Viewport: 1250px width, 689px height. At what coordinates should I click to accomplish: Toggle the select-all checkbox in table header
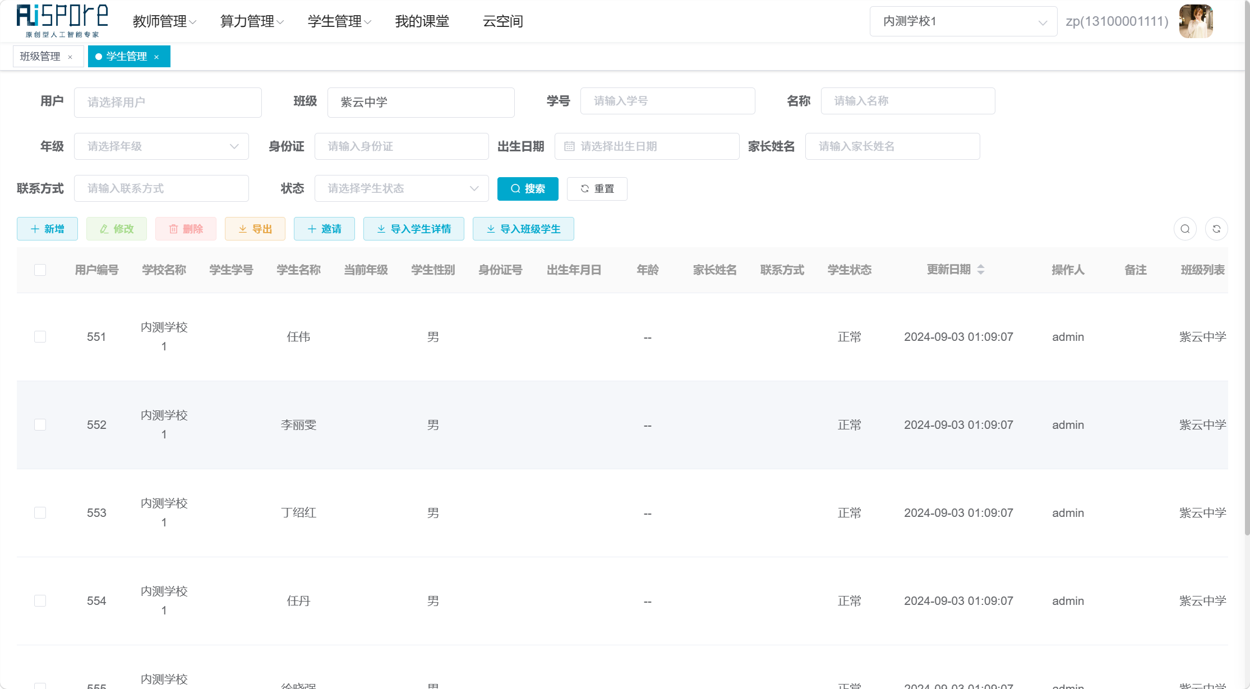40,270
